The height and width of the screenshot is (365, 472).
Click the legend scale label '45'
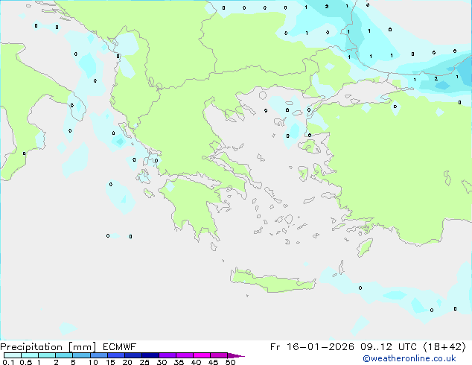click(214, 362)
